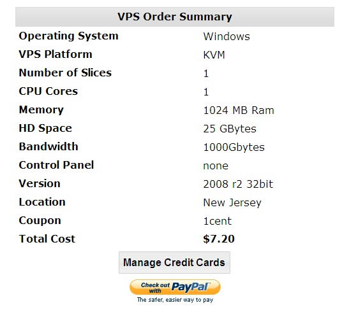Select the KVM platform value
Viewport: 342px width, 310px height.
214,55
